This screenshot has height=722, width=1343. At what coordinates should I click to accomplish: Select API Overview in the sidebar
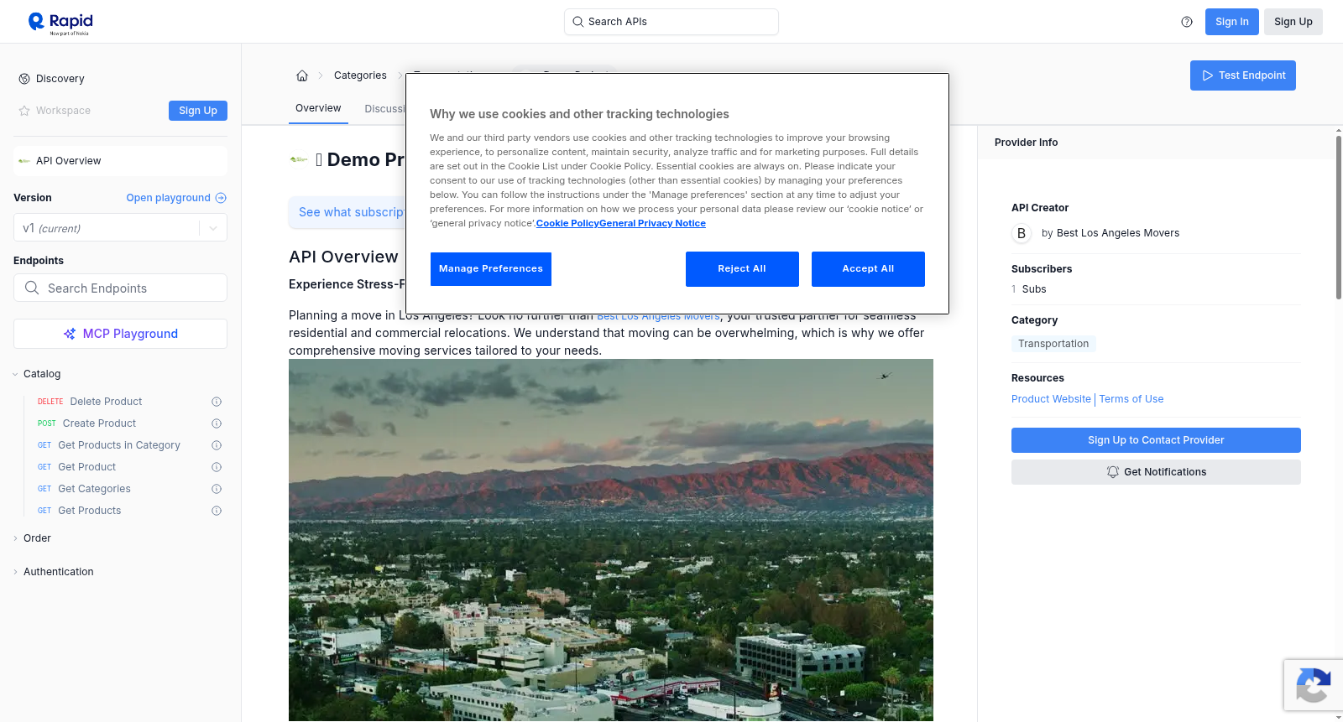tap(120, 161)
